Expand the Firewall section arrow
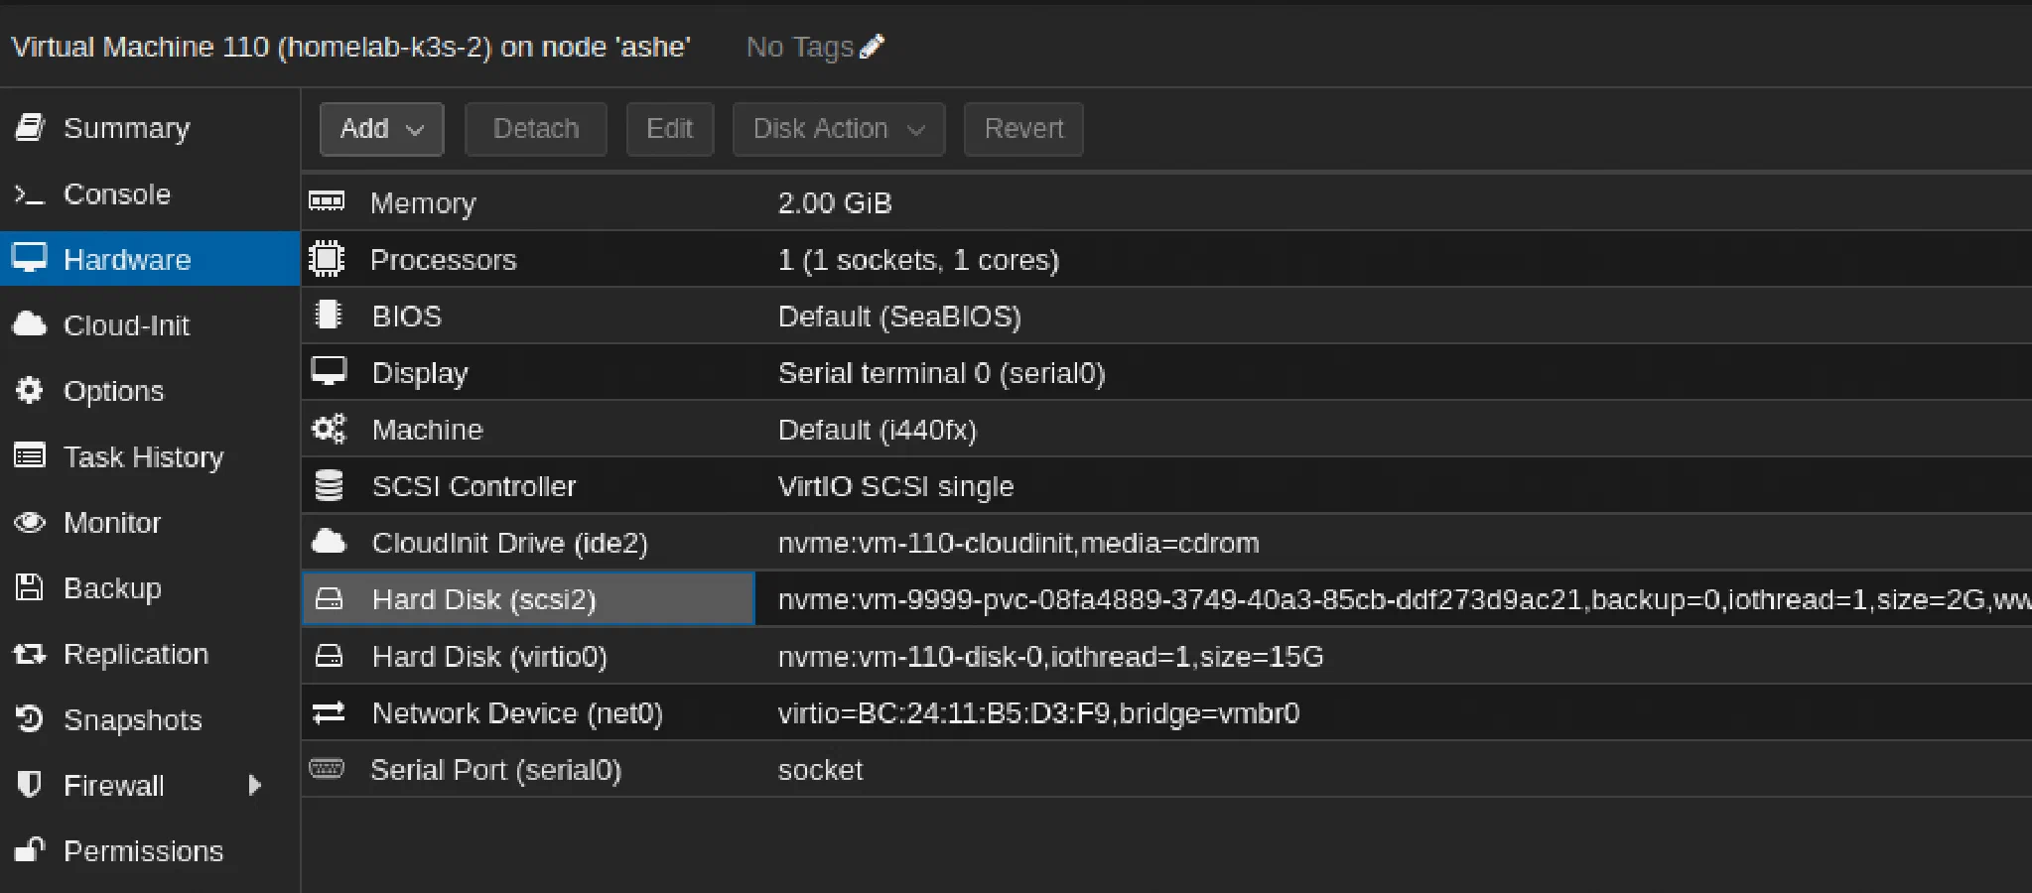 [x=256, y=785]
